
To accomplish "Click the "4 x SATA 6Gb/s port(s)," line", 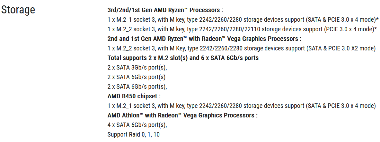I will click(x=137, y=125).
